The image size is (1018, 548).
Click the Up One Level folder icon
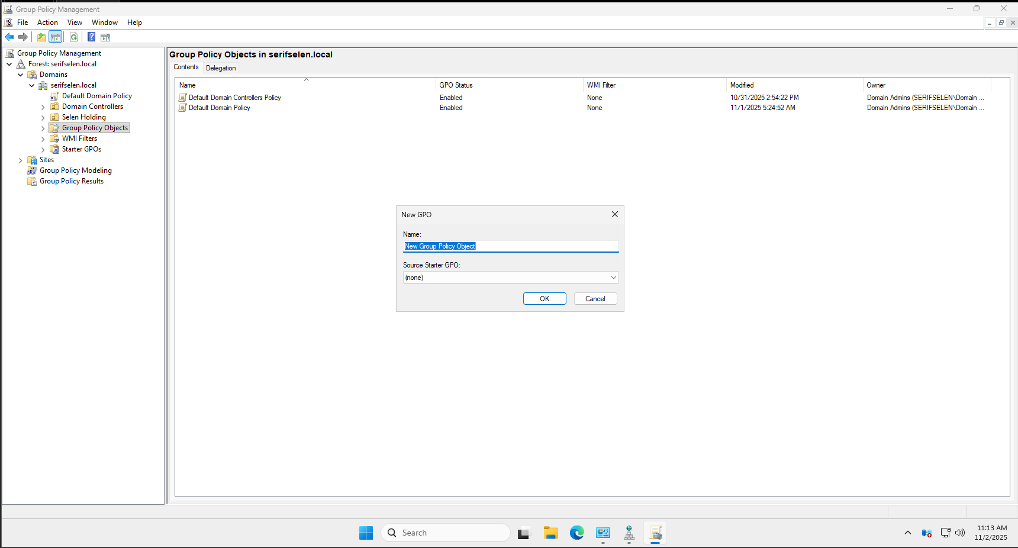pos(41,37)
